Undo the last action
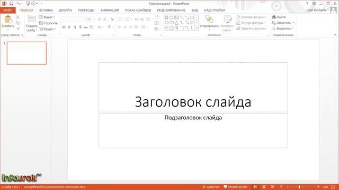The image size is (339, 190). tap(19, 4)
